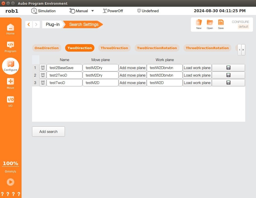This screenshot has height=198, width=256.
Task: Click work plane field testW2Dbnvbn in row 1
Action: click(x=165, y=68)
